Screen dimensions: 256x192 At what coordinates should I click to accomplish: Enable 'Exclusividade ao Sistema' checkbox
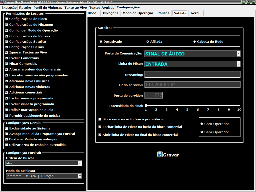point(7,128)
